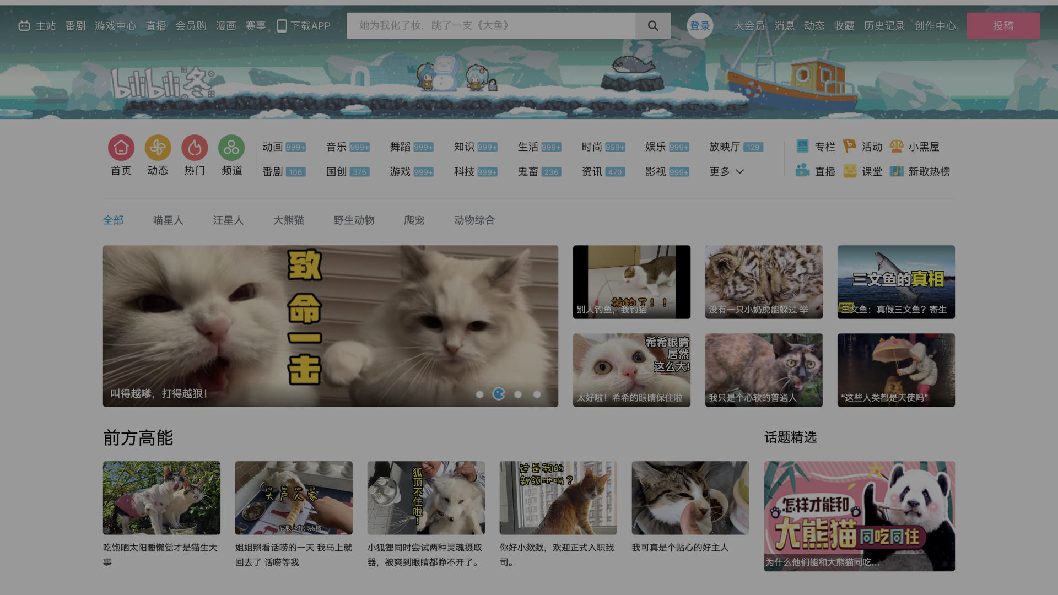Screen dimensions: 1058x595
Task: Expand the 更多 categories dropdown
Action: 726,172
